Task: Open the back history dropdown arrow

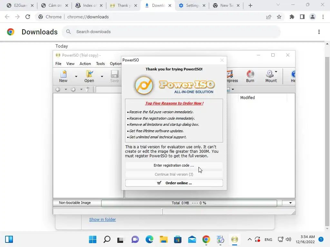Action: tap(66, 89)
